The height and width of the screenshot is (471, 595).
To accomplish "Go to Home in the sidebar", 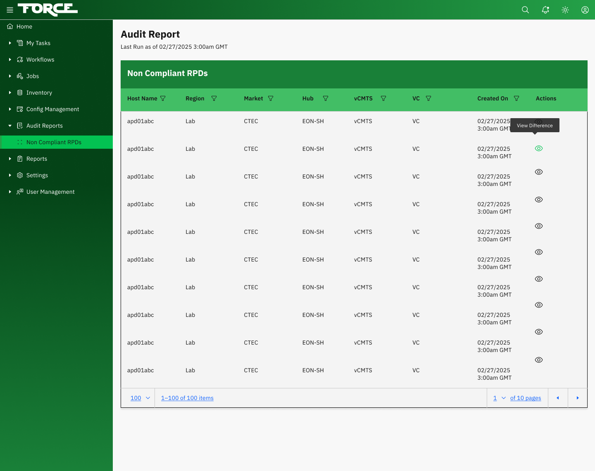I will click(24, 26).
